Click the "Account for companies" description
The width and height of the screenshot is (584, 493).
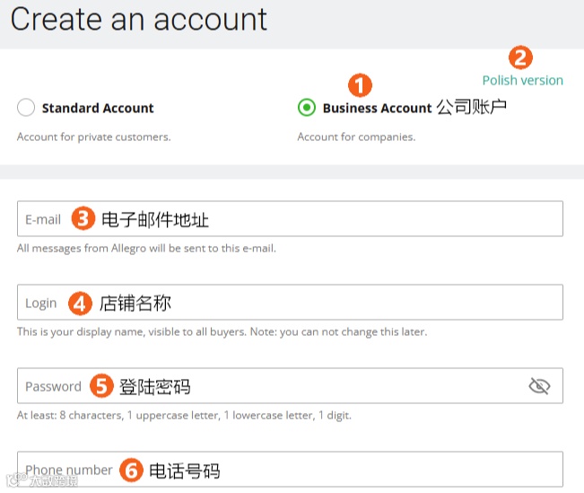click(356, 137)
